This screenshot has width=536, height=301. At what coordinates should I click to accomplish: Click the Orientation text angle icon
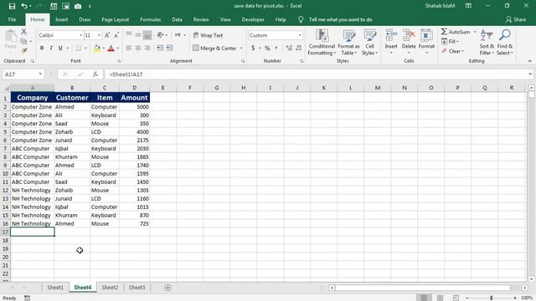click(x=160, y=35)
